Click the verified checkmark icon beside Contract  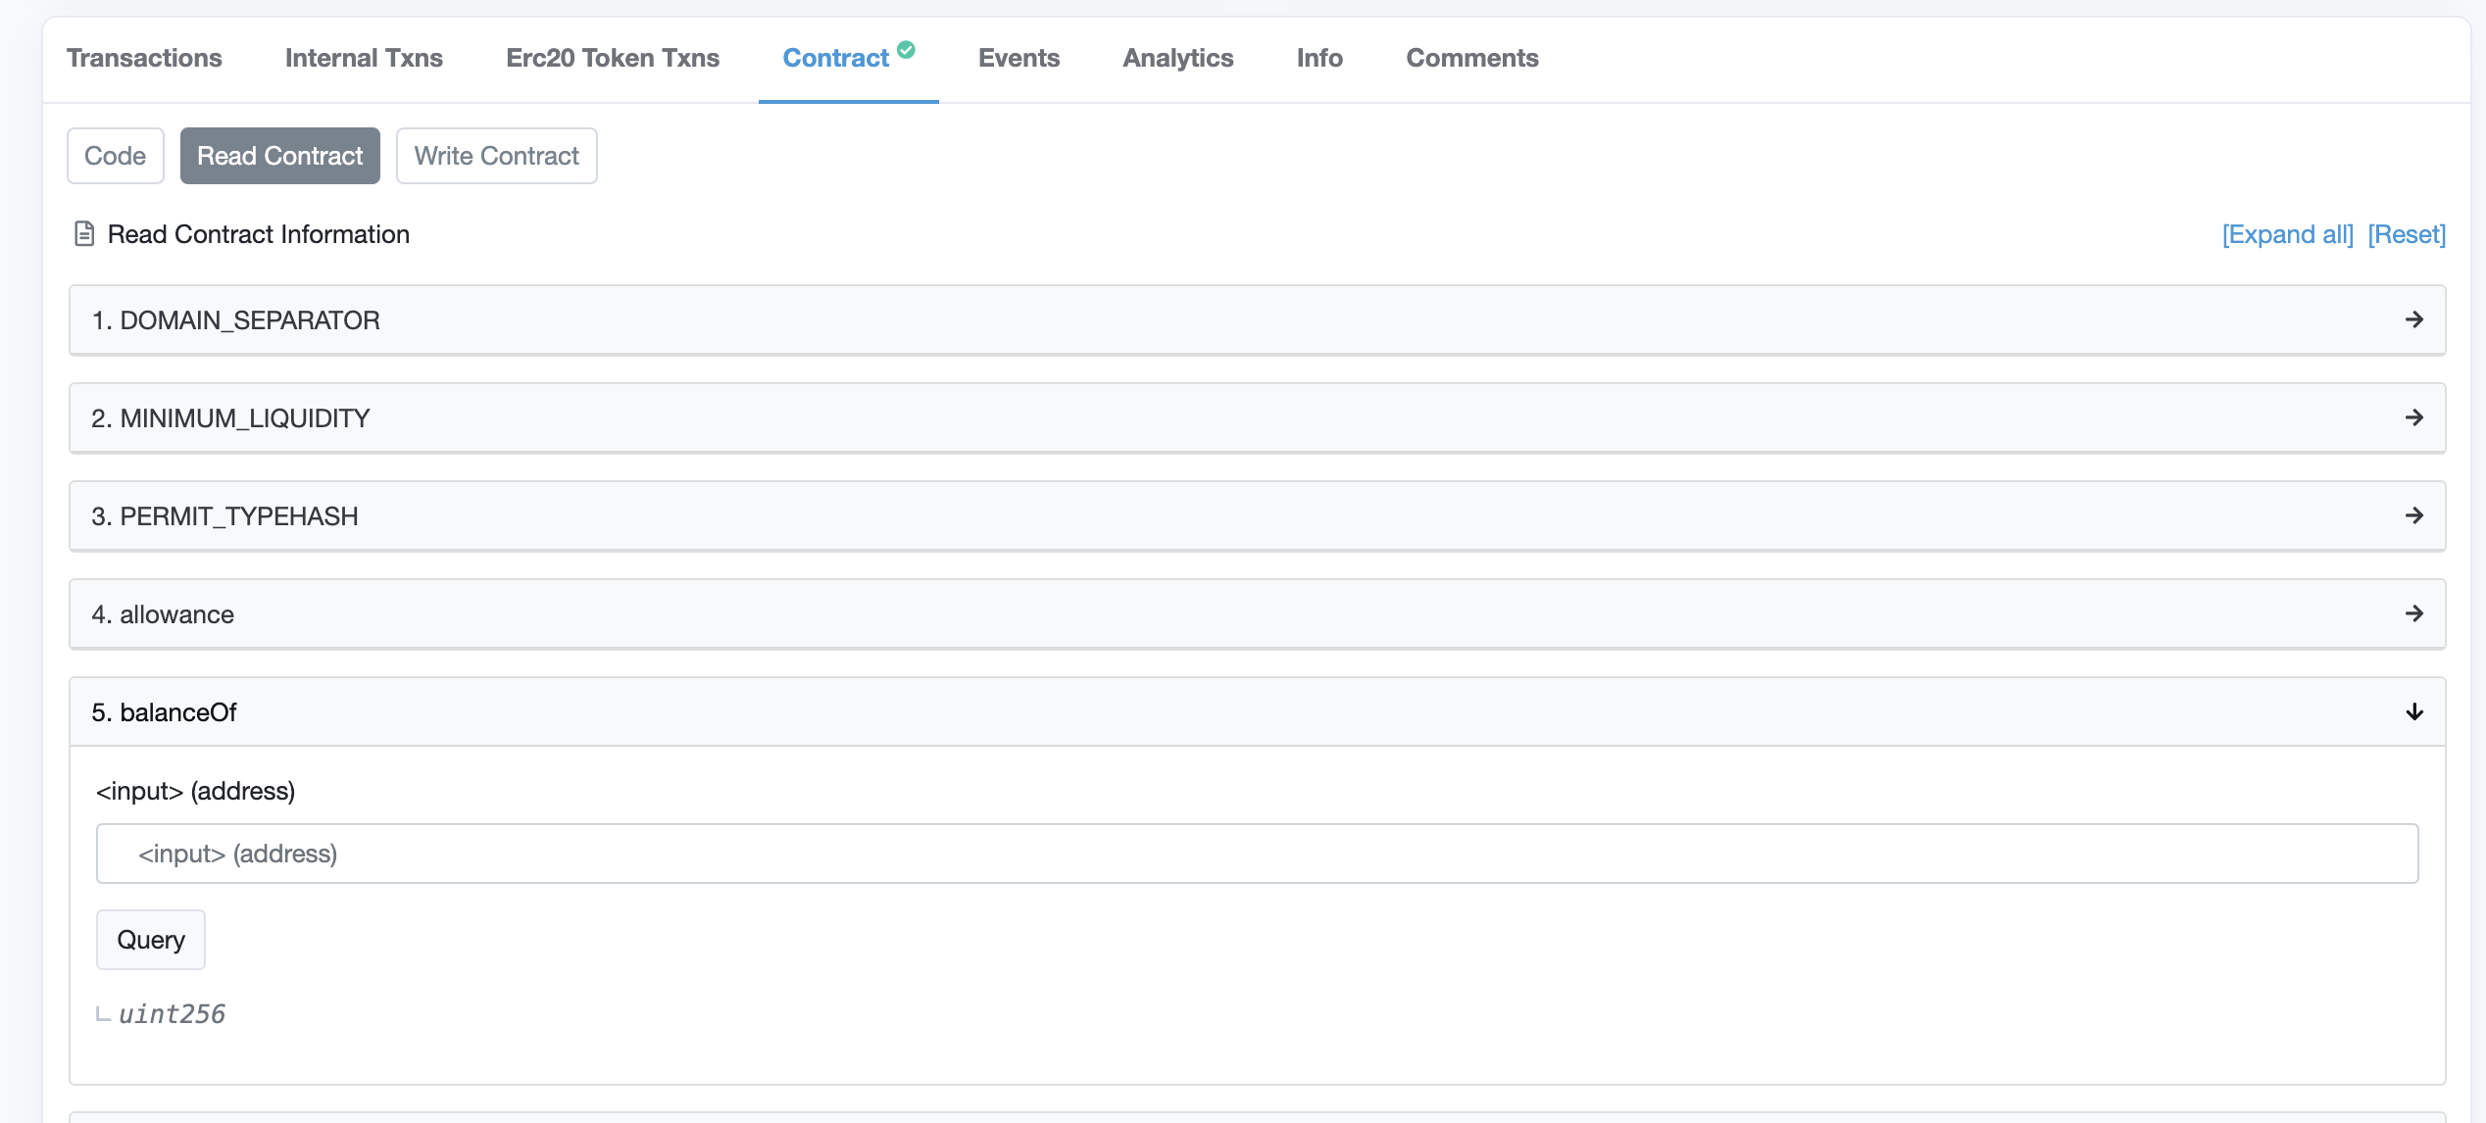(906, 49)
